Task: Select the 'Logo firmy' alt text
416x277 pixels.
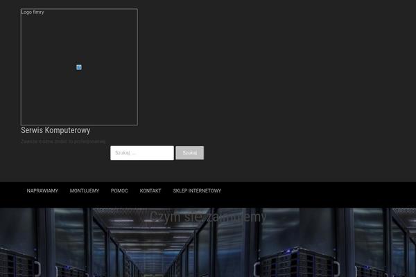Action: pyautogui.click(x=33, y=12)
